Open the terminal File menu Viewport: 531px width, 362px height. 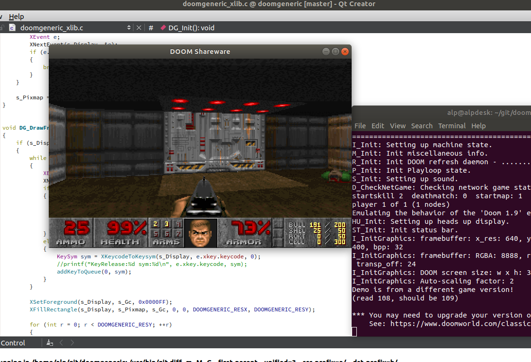[360, 125]
